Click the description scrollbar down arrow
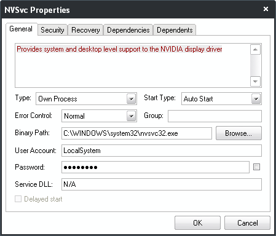Image resolution: width=276 pixels, height=236 pixels. point(255,81)
